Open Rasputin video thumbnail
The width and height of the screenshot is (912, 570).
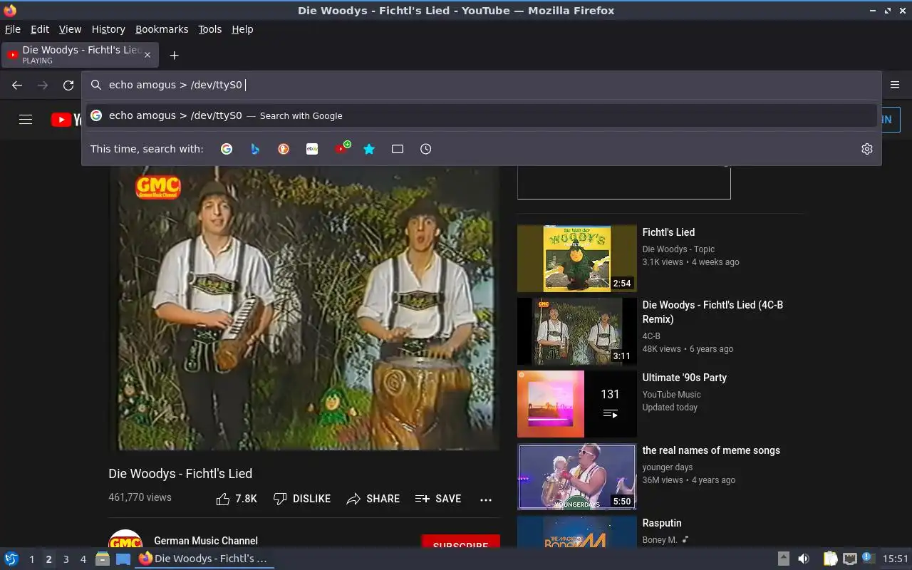pyautogui.click(x=576, y=532)
